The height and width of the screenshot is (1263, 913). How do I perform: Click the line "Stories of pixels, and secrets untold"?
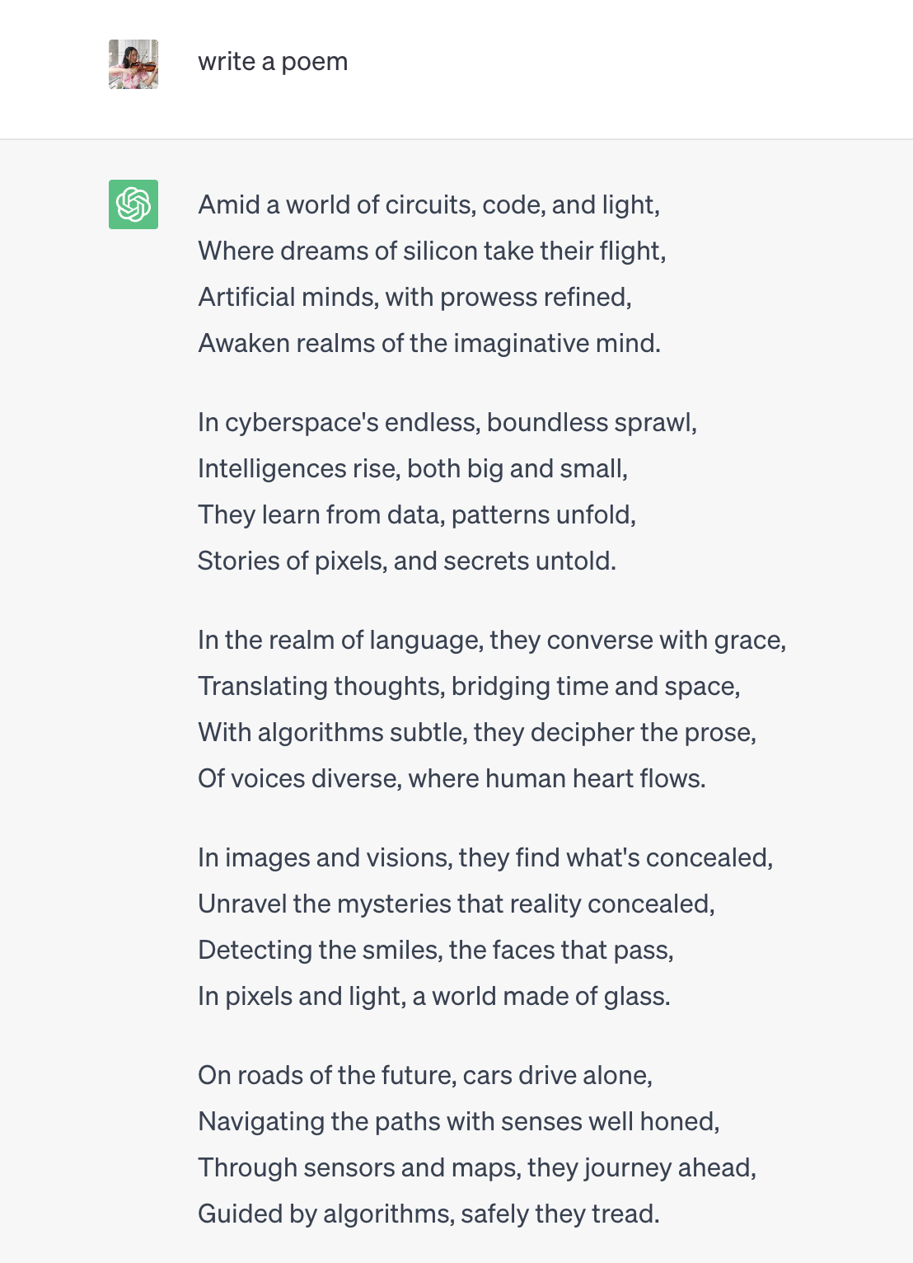[x=407, y=561]
